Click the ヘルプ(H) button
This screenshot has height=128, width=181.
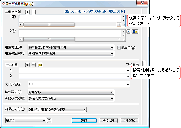129,121
